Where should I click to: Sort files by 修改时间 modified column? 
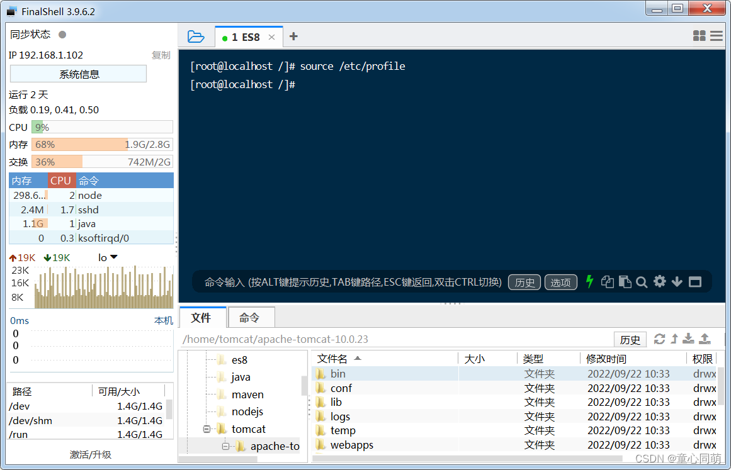(633, 359)
